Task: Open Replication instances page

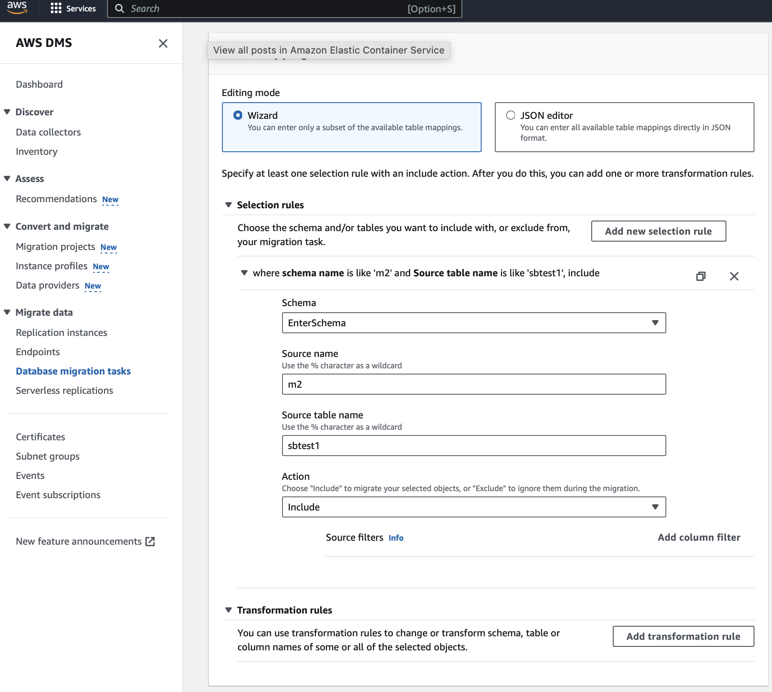Action: (x=61, y=332)
